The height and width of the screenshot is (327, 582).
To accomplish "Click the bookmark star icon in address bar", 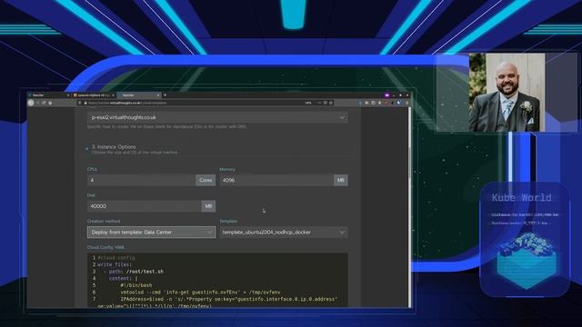I will 331,103.
